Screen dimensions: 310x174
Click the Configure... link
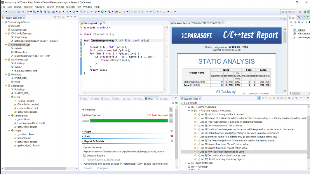coord(103,168)
